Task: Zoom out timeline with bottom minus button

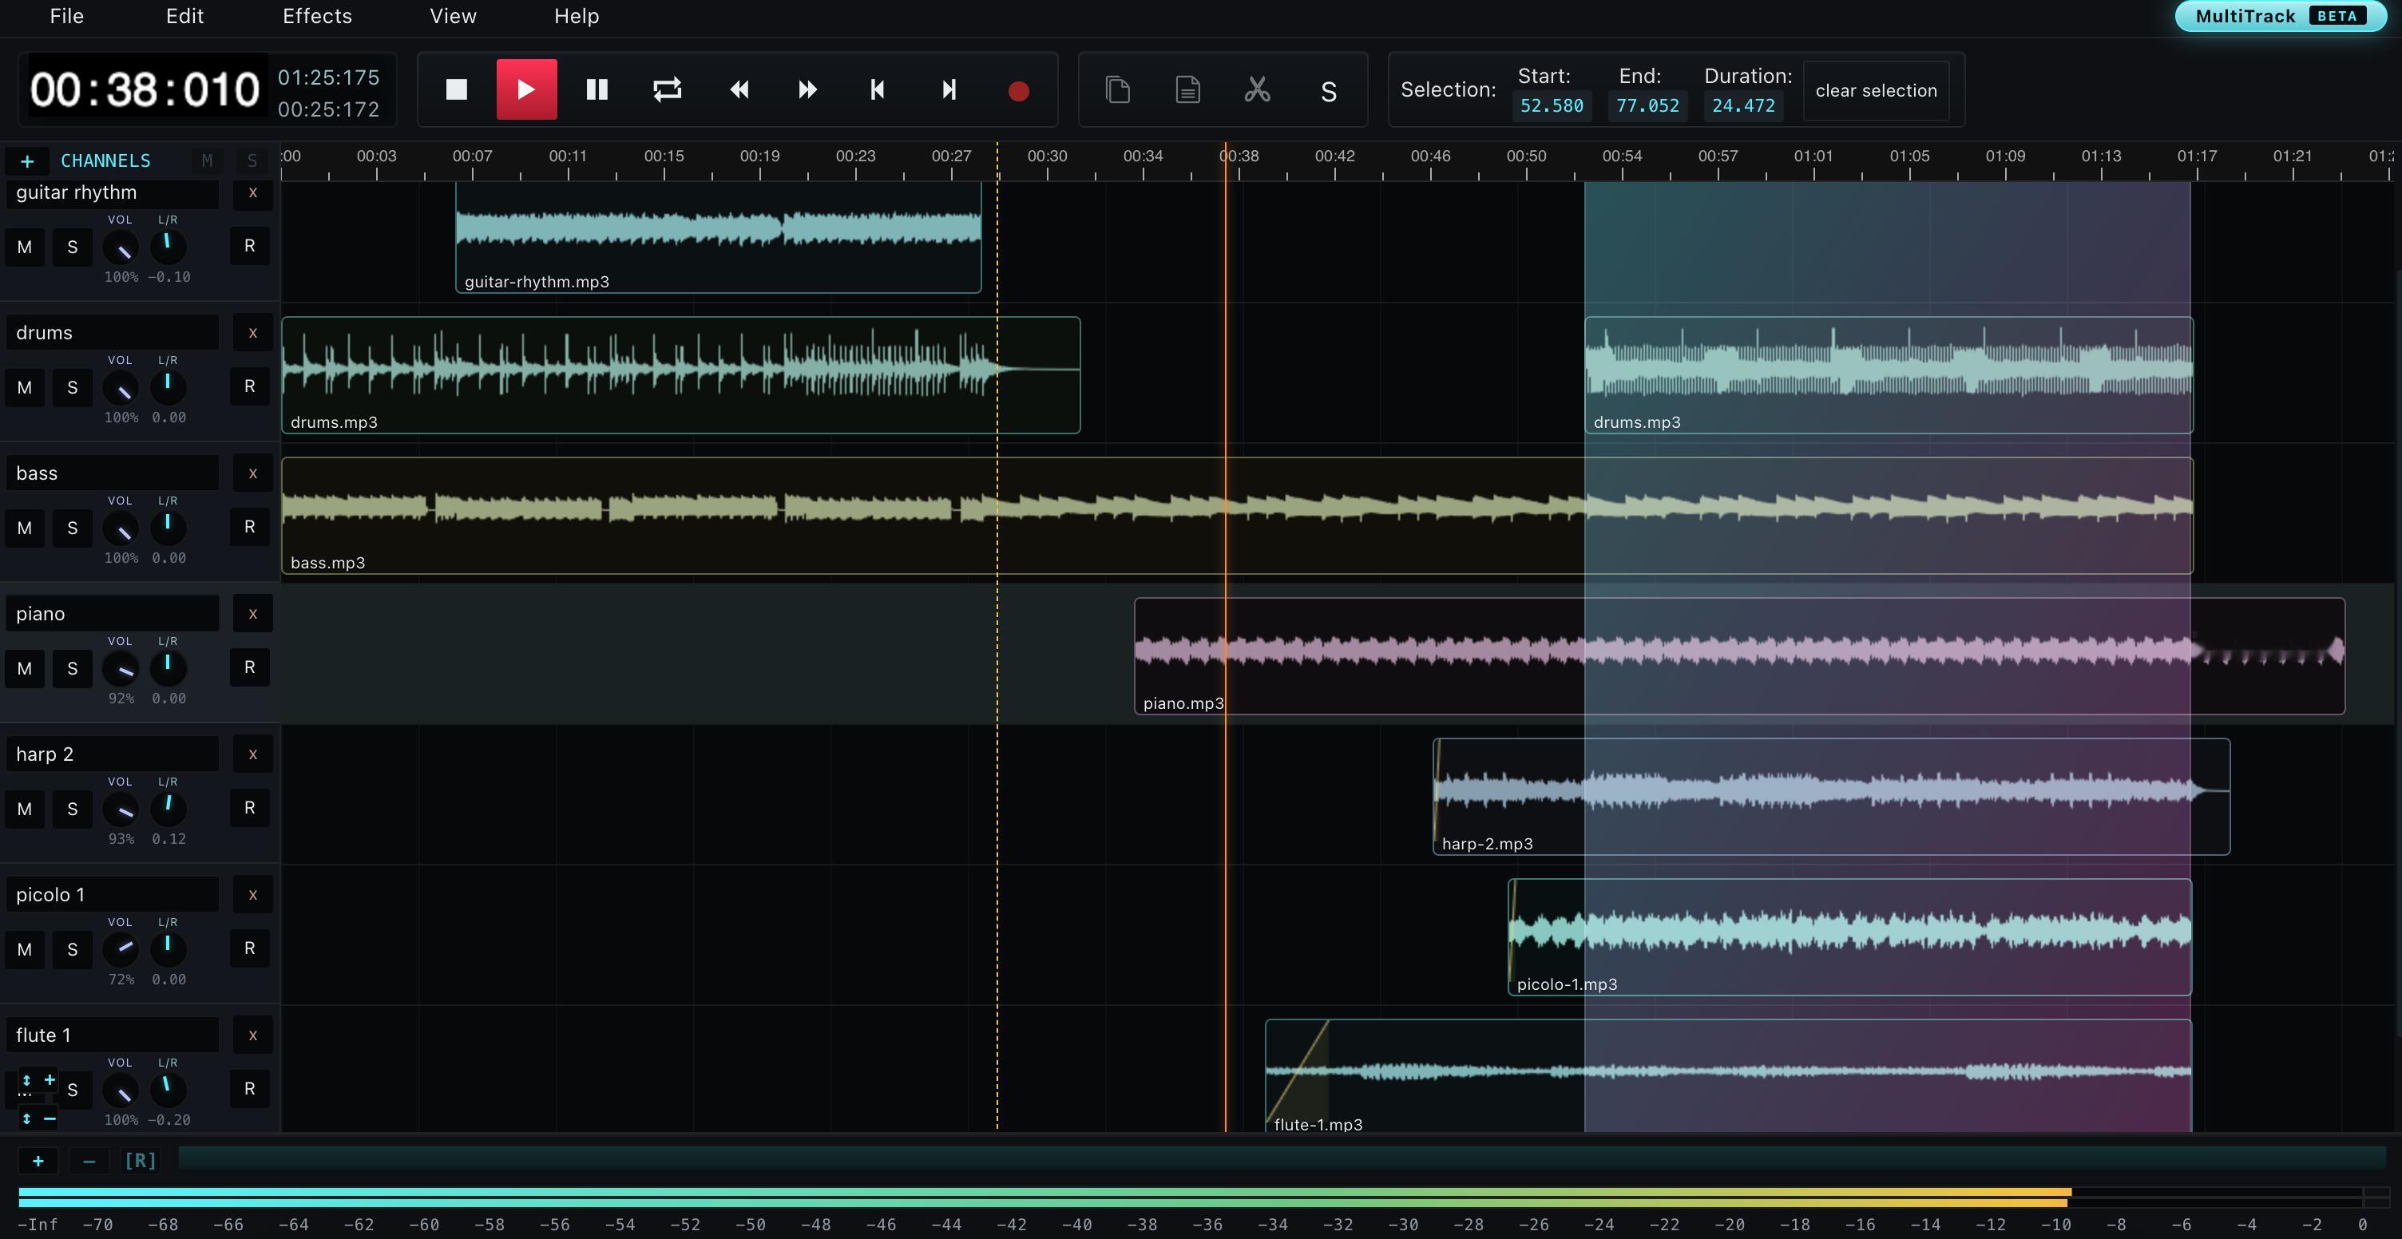Action: [89, 1161]
